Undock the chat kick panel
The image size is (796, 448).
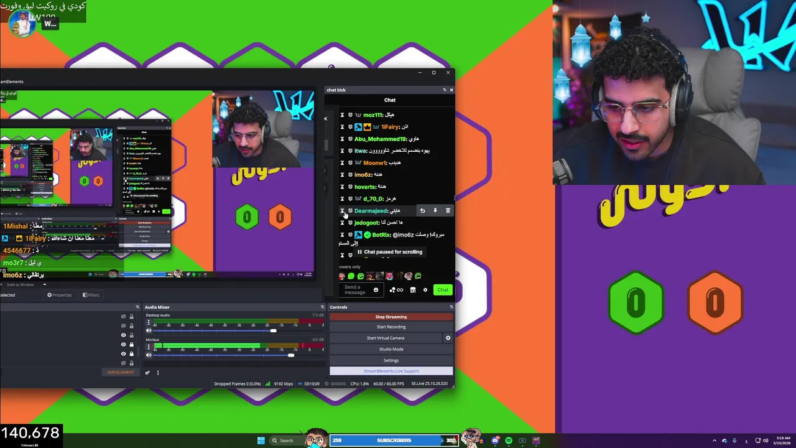click(444, 90)
